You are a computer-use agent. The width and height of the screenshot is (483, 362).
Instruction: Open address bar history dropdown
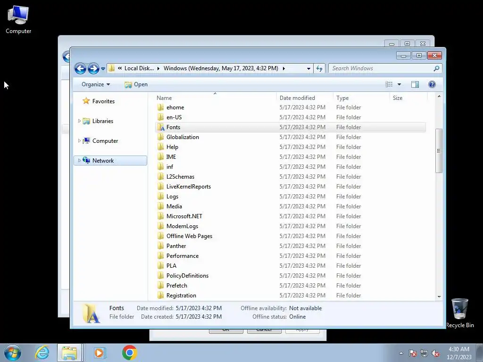(x=308, y=69)
